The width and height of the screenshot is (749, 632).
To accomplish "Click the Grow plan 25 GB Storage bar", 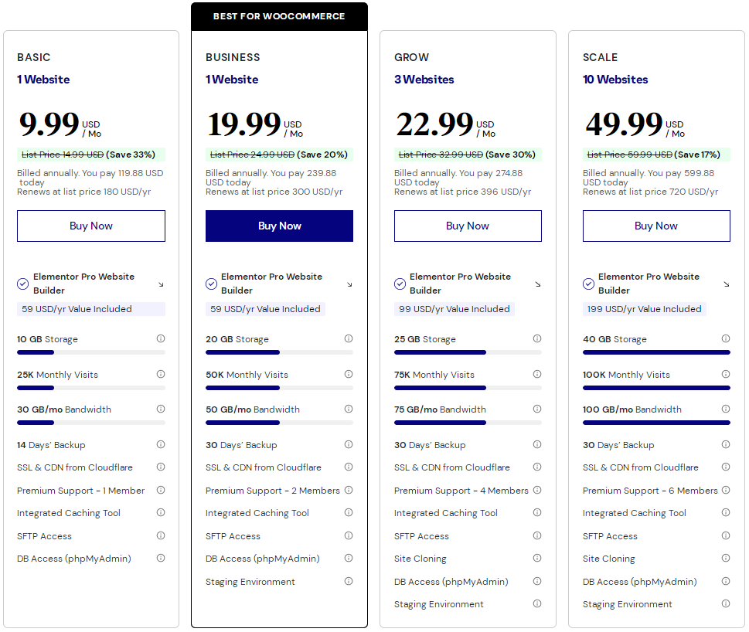I will [468, 352].
